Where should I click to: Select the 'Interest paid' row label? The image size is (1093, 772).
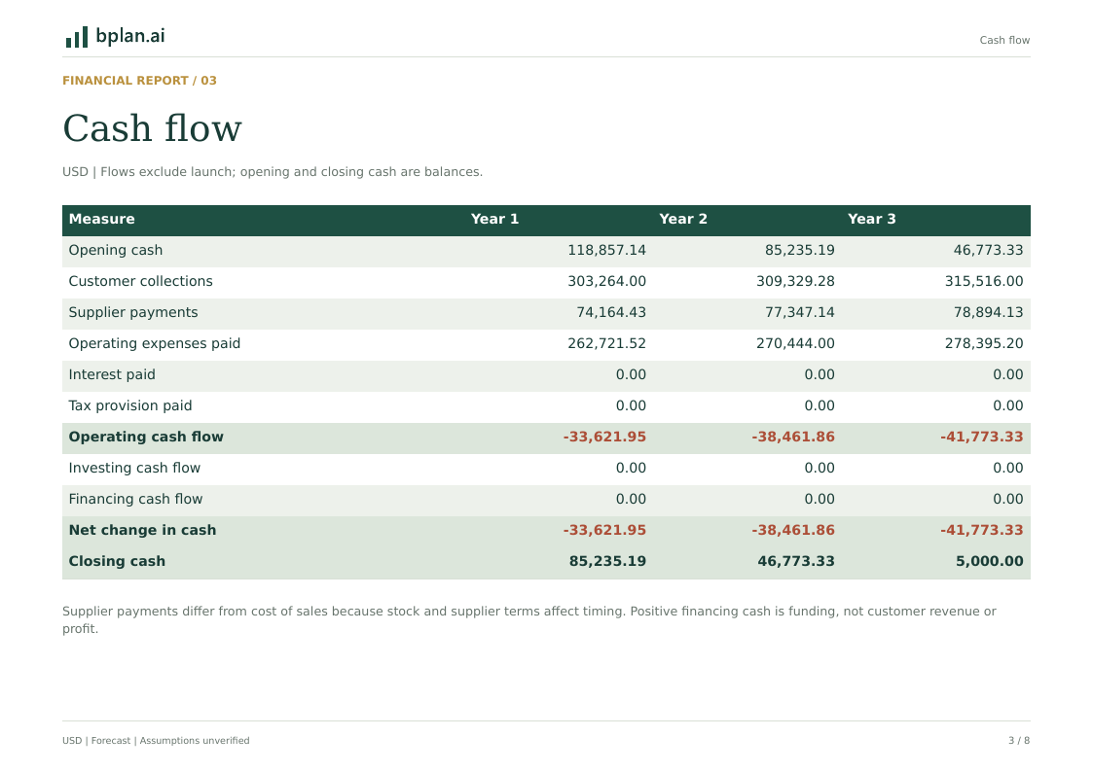pyautogui.click(x=112, y=374)
